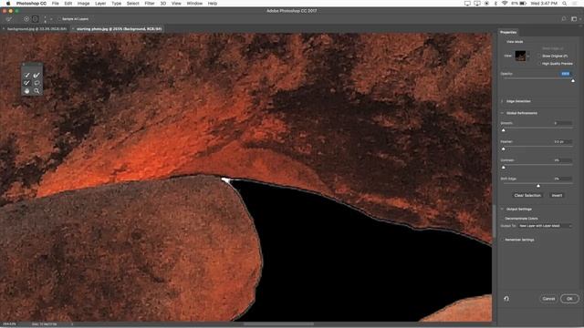
Task: Enable the Sample All Layers checkbox
Action: click(x=59, y=19)
